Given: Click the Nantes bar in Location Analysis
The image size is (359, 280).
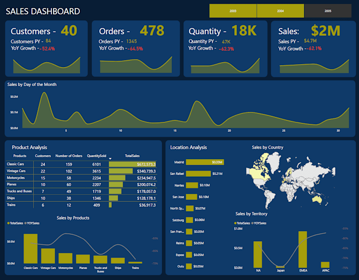Looking at the screenshot, I should 192,185.
